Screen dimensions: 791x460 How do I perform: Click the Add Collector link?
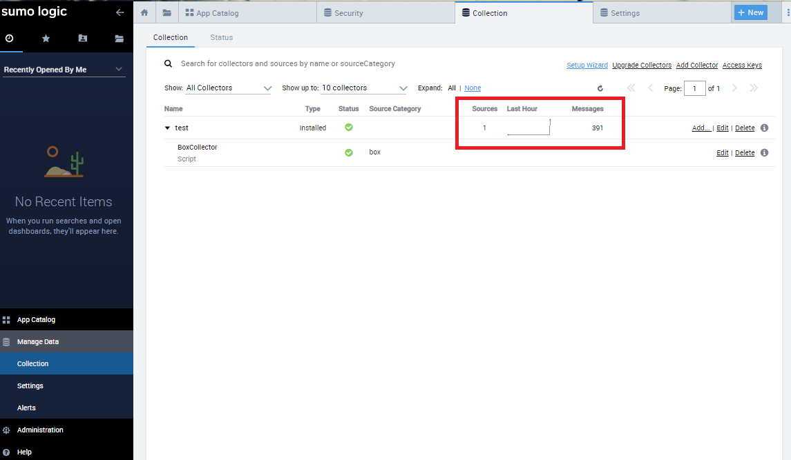pyautogui.click(x=696, y=65)
